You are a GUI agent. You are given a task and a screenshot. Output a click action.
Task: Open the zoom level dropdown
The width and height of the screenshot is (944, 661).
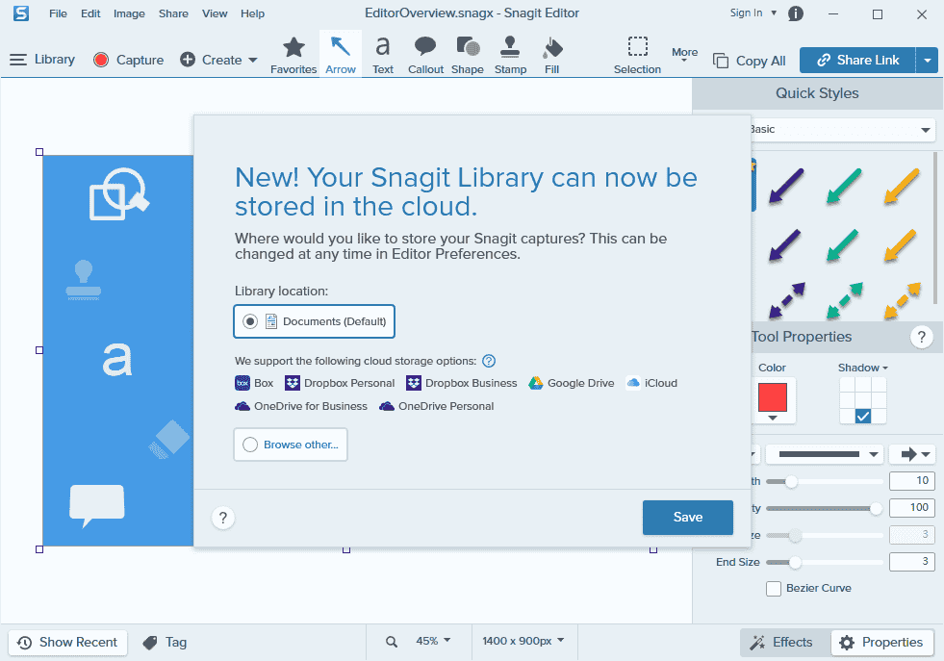(x=433, y=641)
